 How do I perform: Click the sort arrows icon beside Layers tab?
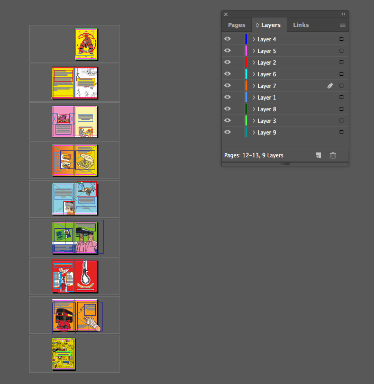coord(257,25)
